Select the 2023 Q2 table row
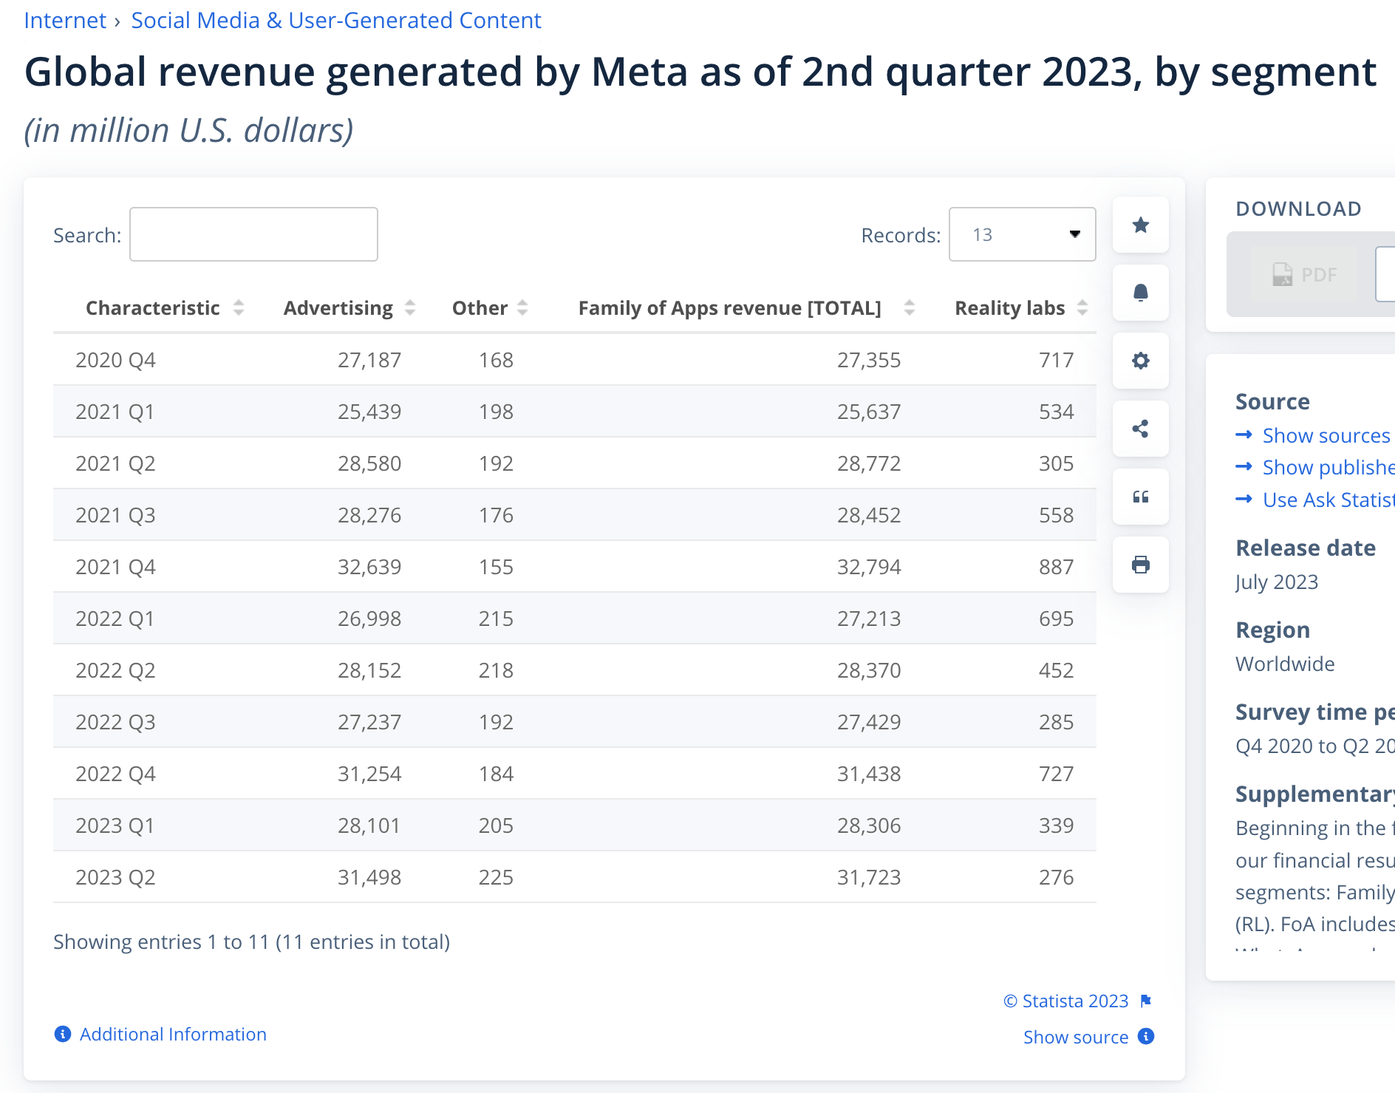This screenshot has height=1093, width=1395. [x=574, y=877]
